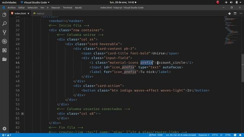Open the editor more actions menu
This screenshot has width=244, height=137.
[x=241, y=14]
